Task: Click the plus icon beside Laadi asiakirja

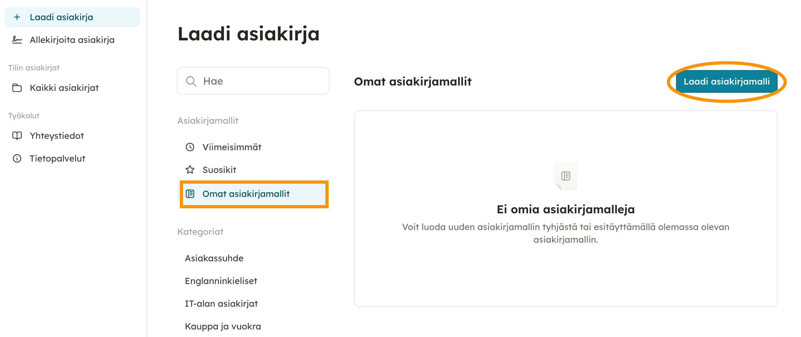Action: (17, 17)
